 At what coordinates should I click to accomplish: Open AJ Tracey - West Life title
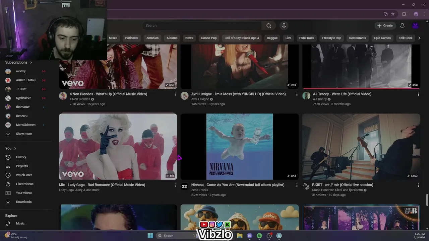tap(342, 94)
